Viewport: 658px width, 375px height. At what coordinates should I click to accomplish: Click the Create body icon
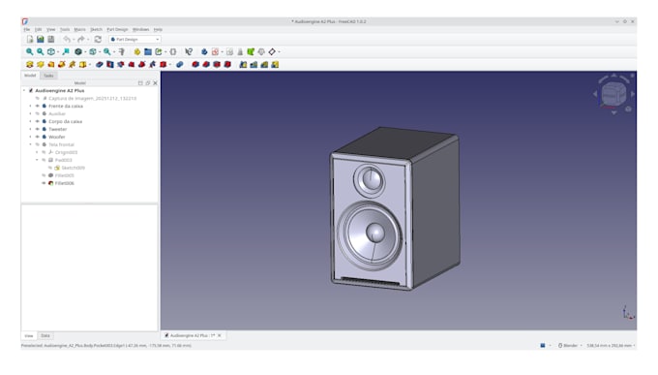[x=204, y=51]
